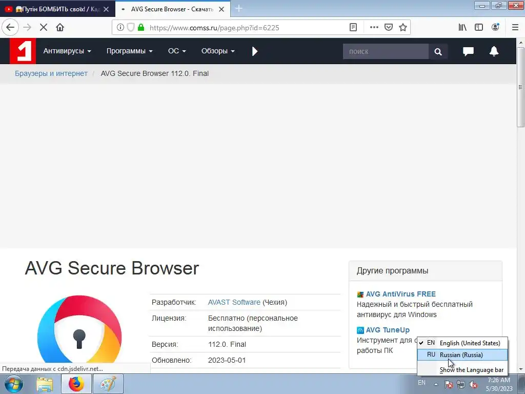Click the page vertical scrollbar thumb

(521, 87)
